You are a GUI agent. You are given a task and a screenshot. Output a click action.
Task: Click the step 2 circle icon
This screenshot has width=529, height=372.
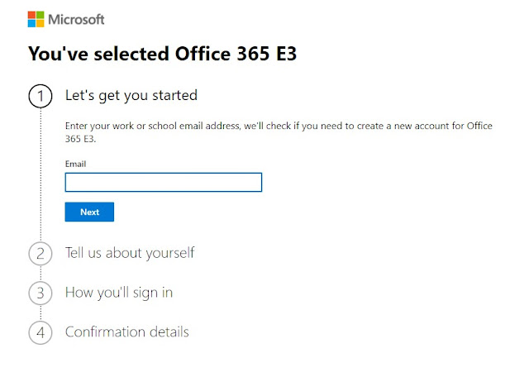pyautogui.click(x=40, y=253)
